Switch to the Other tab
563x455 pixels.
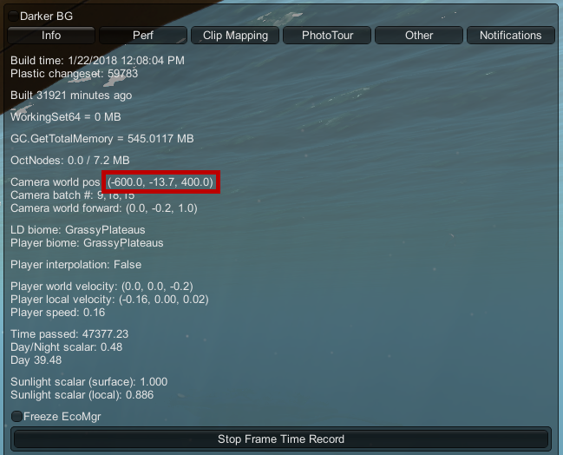pyautogui.click(x=419, y=36)
